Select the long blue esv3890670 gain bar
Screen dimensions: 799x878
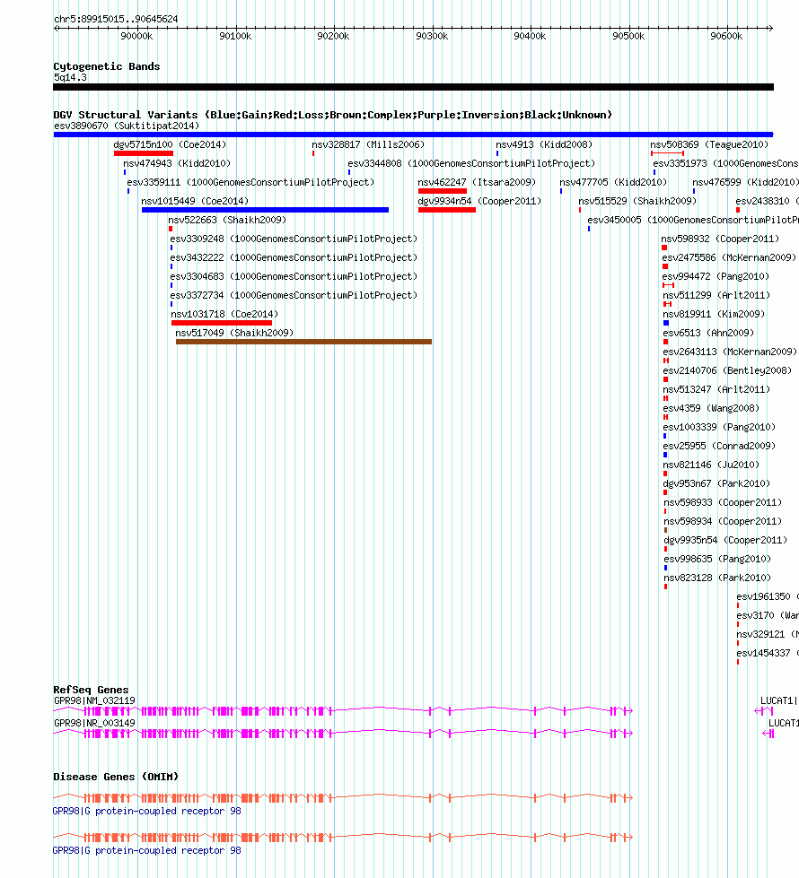tap(413, 135)
